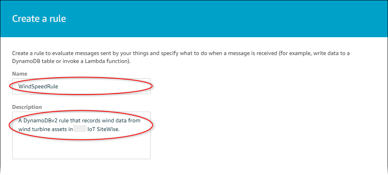This screenshot has width=388, height=175.
Task: Click 'message is received' in the intro text
Action: pyautogui.click(x=268, y=53)
